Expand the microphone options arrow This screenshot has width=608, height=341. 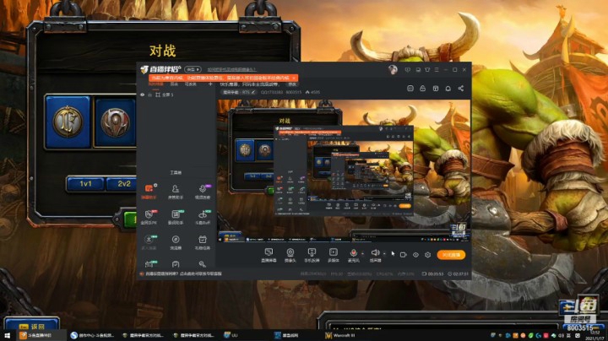[362, 254]
